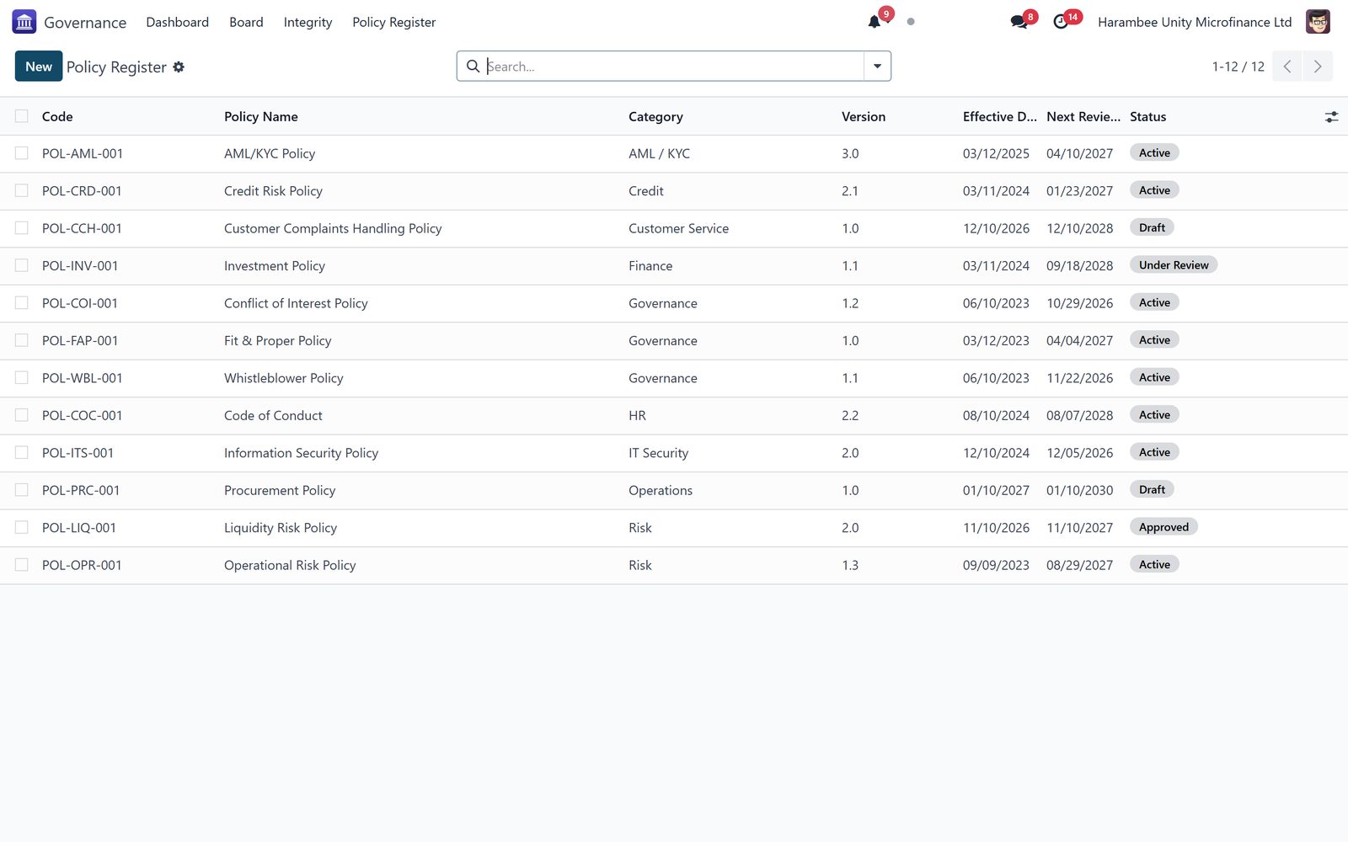Image resolution: width=1348 pixels, height=842 pixels.
Task: Select the POL-WBL-001 row checkbox
Action: coord(22,378)
